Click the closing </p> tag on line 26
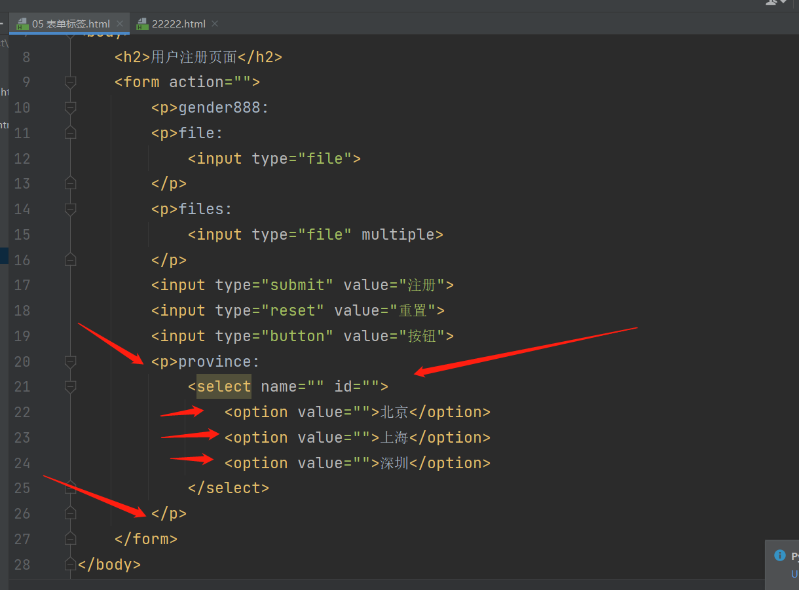 169,513
